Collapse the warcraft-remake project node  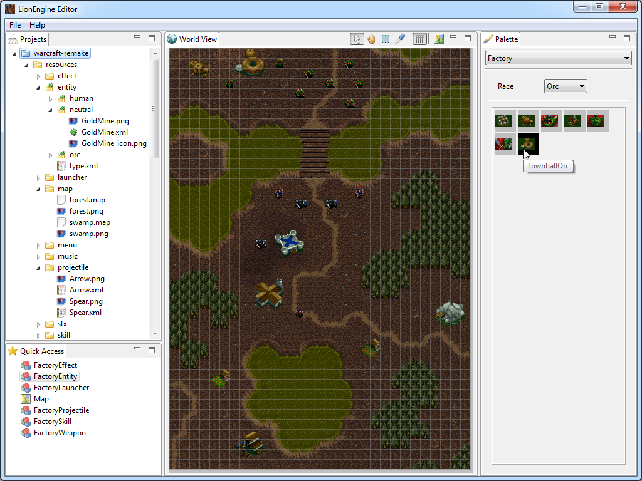[15, 54]
